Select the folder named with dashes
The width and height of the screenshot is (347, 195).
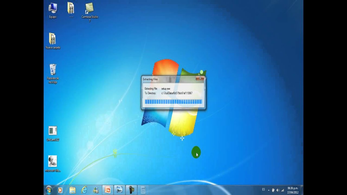coord(71,10)
